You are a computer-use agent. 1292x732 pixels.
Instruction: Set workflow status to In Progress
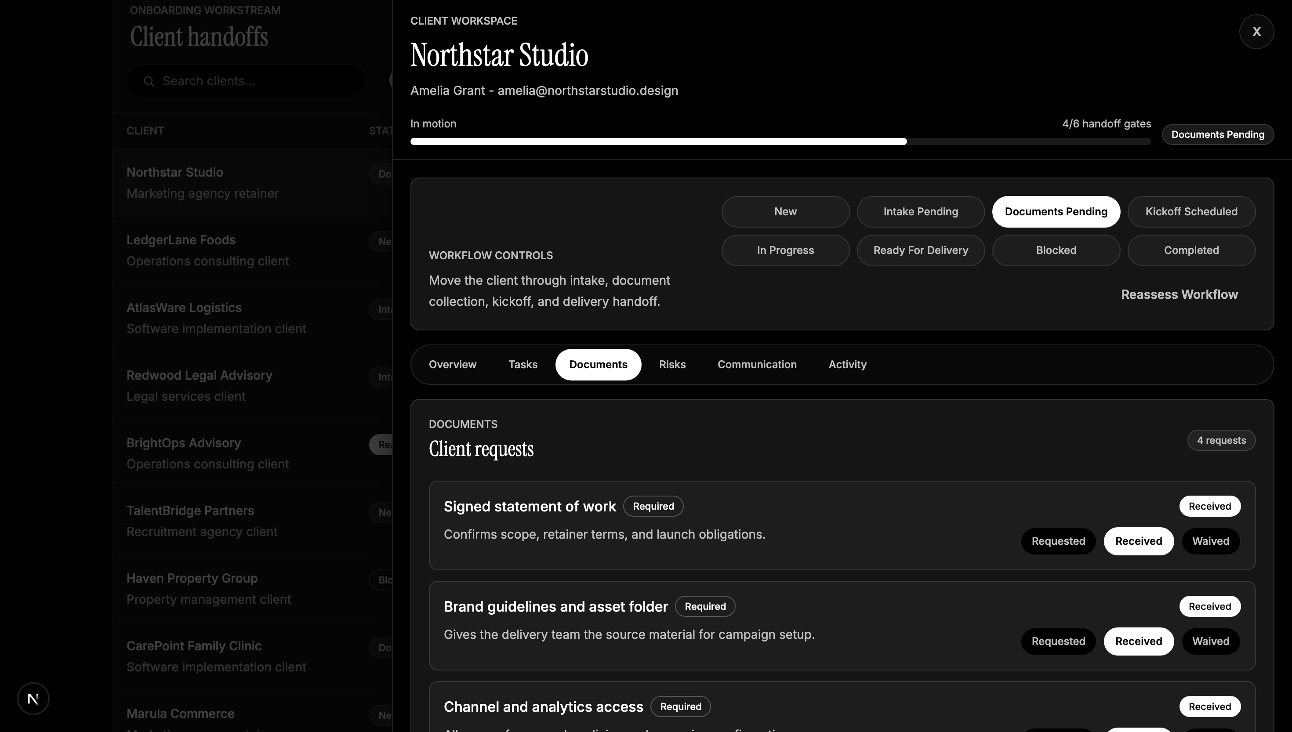point(785,250)
